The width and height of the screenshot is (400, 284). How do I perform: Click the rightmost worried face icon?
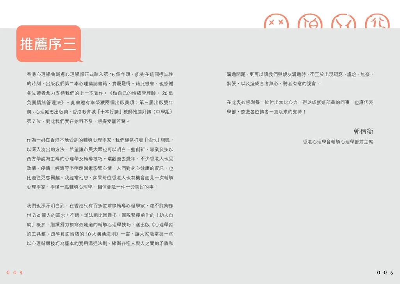coord(377,22)
